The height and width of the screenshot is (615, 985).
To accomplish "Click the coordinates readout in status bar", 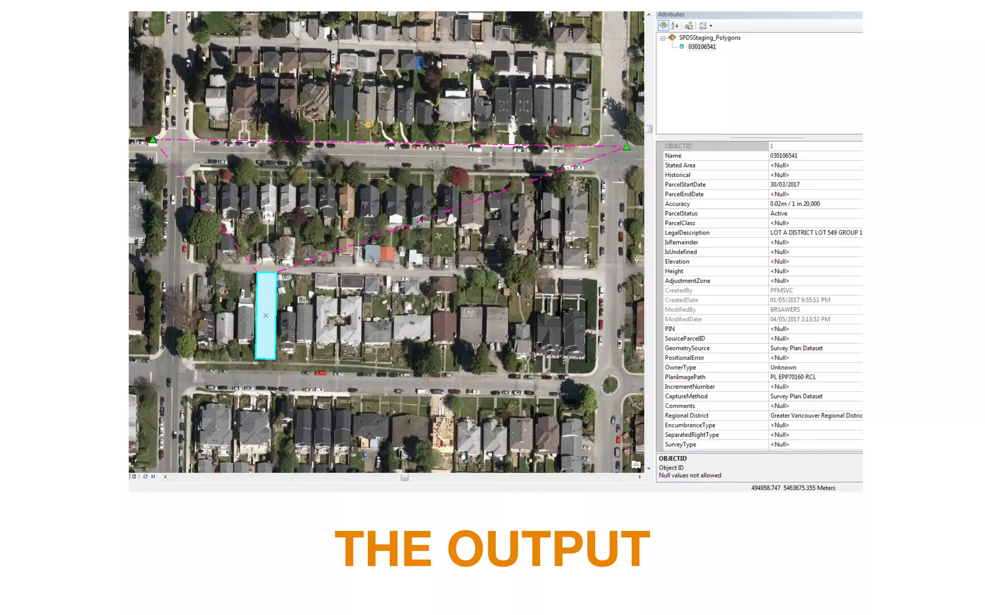I will tap(793, 488).
